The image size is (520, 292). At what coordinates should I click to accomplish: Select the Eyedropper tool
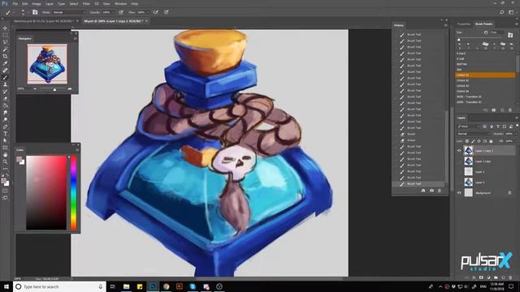(5, 63)
